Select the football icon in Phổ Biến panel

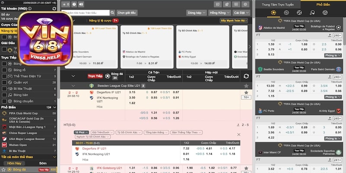pyautogui.click(x=273, y=13)
